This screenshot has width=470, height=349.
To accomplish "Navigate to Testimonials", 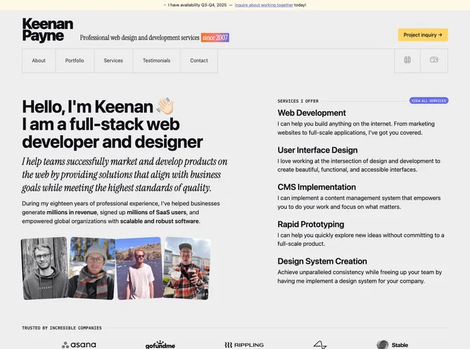I will 156,61.
